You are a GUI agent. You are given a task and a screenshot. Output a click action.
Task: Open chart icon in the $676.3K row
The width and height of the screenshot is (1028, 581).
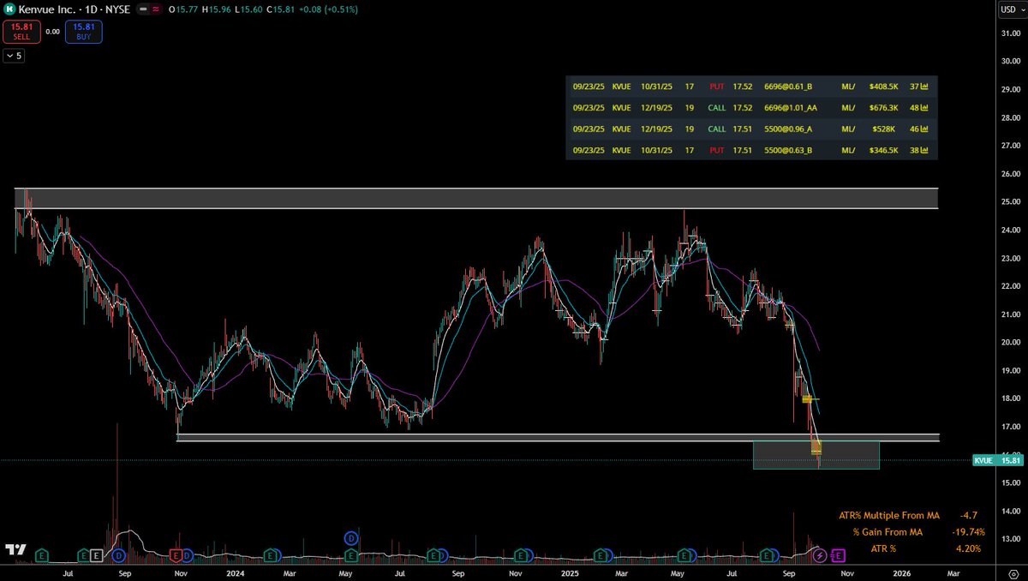pyautogui.click(x=924, y=109)
